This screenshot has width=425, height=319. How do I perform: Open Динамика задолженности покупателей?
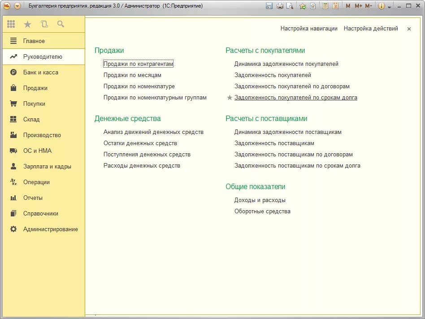point(286,64)
